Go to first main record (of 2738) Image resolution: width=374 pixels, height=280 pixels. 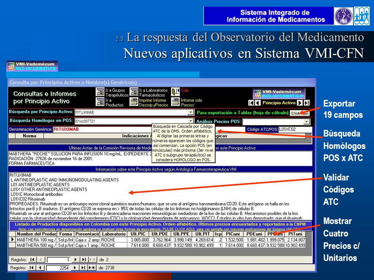(x=32, y=268)
